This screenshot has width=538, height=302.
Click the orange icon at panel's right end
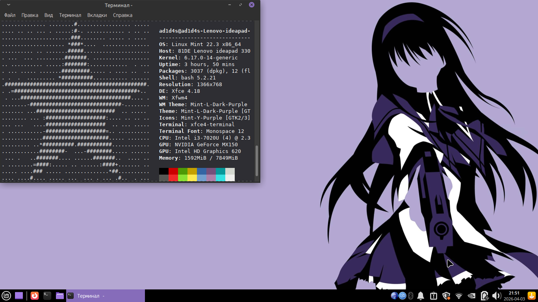[x=532, y=296]
